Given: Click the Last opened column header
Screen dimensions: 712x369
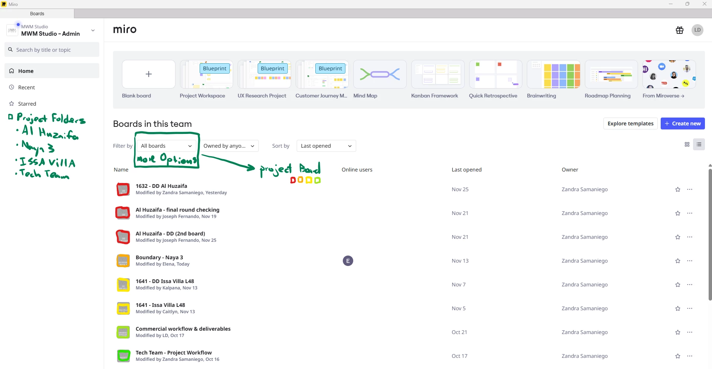Looking at the screenshot, I should pyautogui.click(x=467, y=170).
